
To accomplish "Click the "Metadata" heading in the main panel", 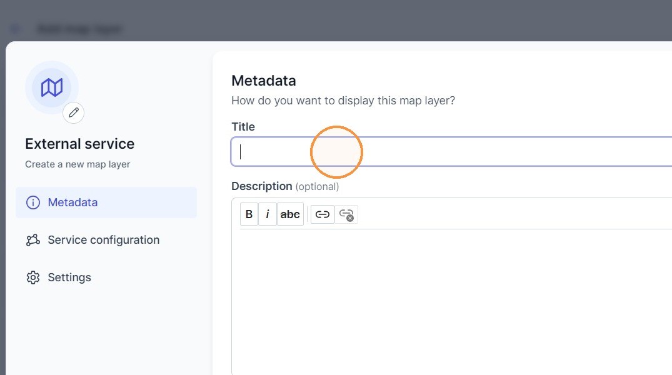I will pyautogui.click(x=264, y=81).
